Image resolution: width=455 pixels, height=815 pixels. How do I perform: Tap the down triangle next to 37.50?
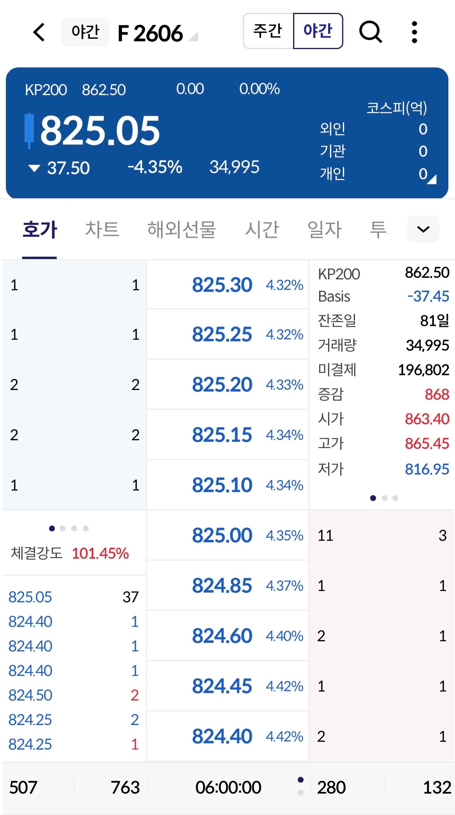point(34,168)
